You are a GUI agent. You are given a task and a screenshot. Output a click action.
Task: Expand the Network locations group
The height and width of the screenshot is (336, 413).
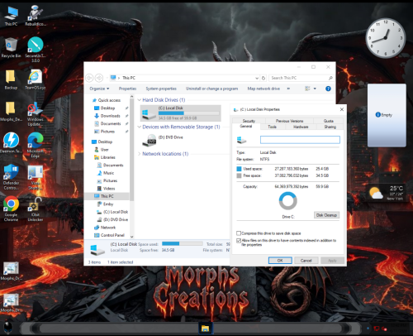139,154
